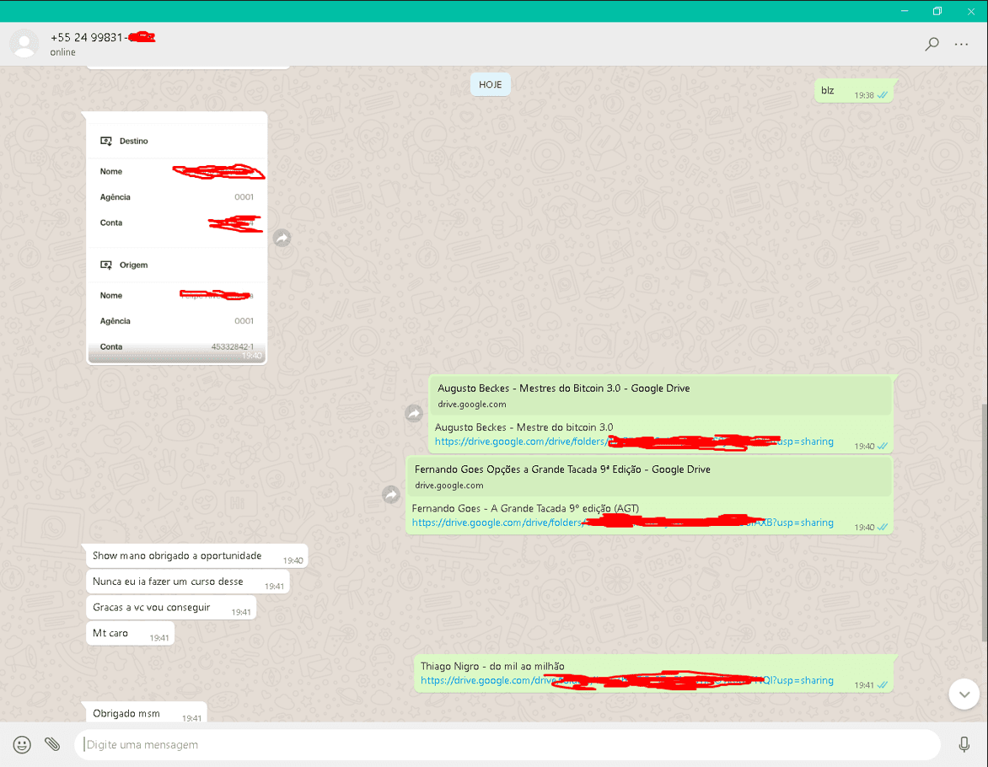Screen dimensions: 988x767
Task: Select the "Obrigado msm" message
Action: click(x=146, y=712)
